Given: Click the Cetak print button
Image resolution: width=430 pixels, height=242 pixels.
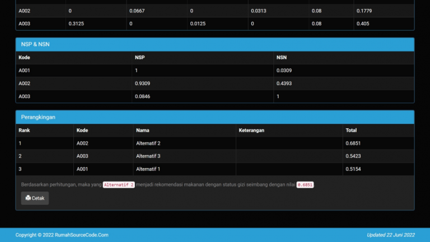Looking at the screenshot, I should [x=35, y=198].
